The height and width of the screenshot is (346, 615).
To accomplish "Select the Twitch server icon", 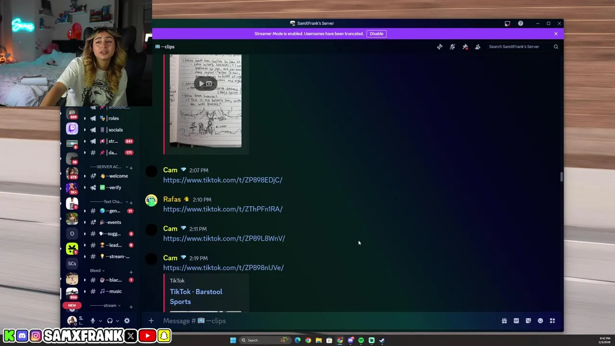I will (72, 128).
